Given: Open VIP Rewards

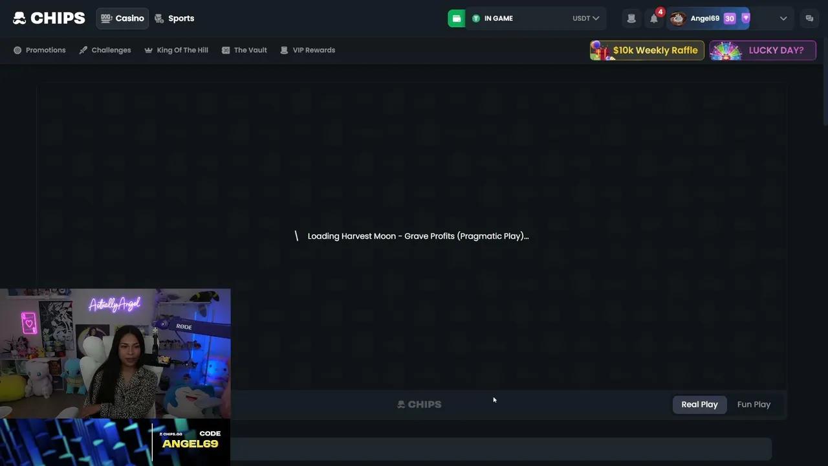Looking at the screenshot, I should (x=307, y=50).
